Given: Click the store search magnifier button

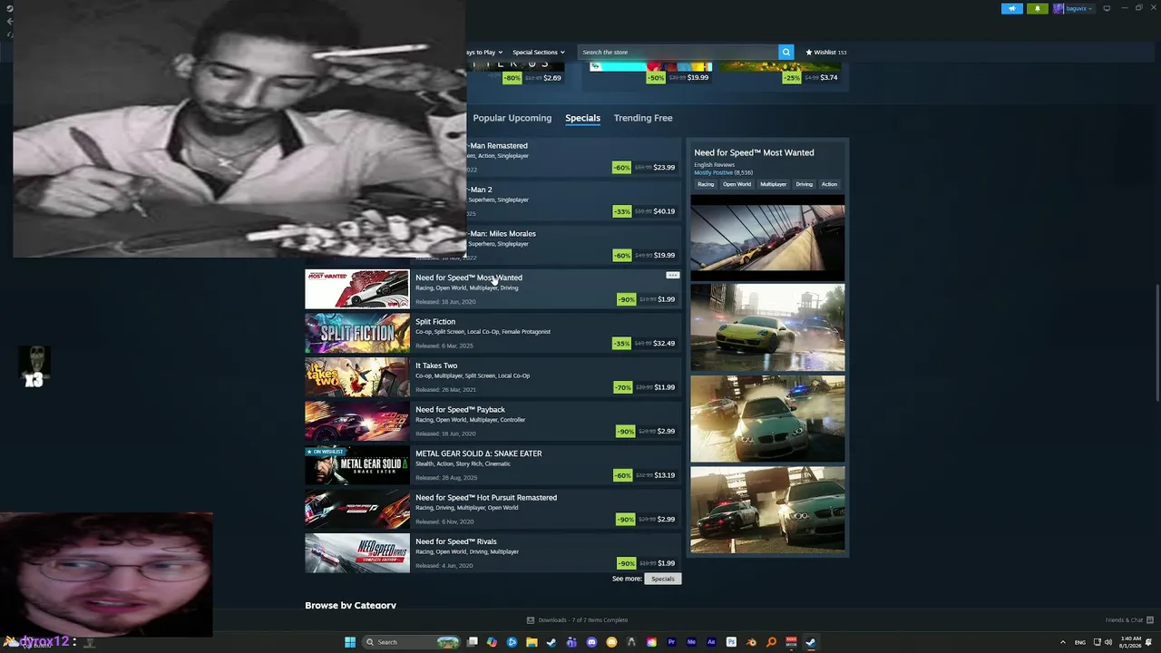Looking at the screenshot, I should [786, 52].
